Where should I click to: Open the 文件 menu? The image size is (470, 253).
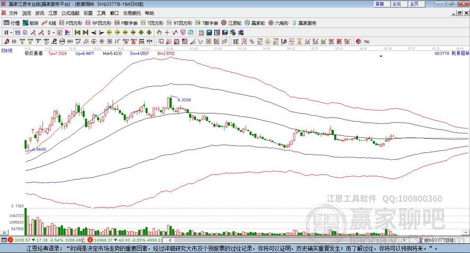pos(13,13)
